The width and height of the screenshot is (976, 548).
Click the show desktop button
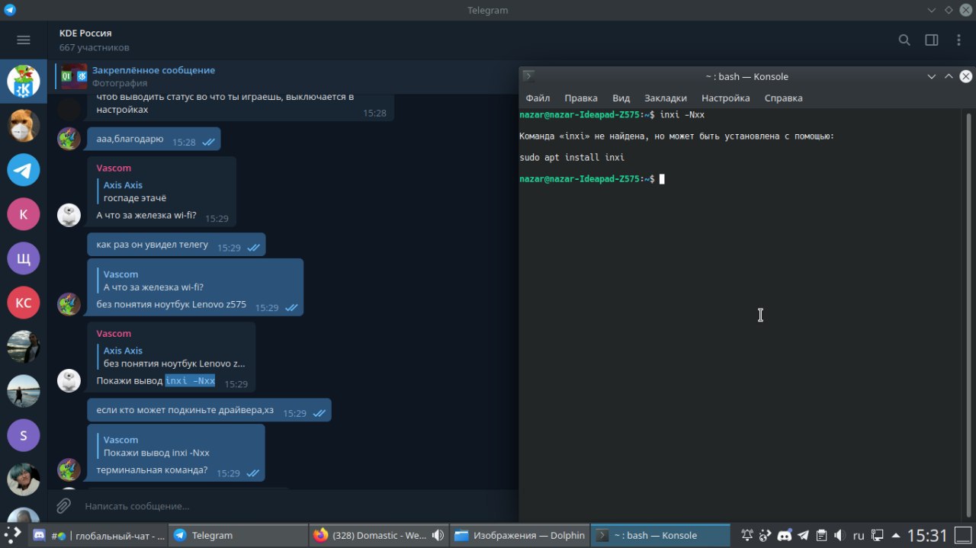coord(965,535)
